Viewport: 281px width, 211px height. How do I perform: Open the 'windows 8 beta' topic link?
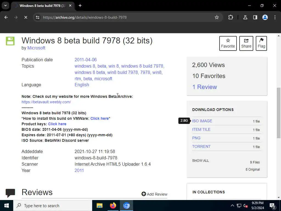click(90, 72)
